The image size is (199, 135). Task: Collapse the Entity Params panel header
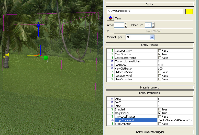pyautogui.click(x=150, y=45)
